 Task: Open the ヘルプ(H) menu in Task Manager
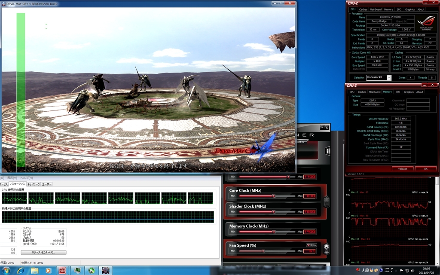(x=26, y=177)
